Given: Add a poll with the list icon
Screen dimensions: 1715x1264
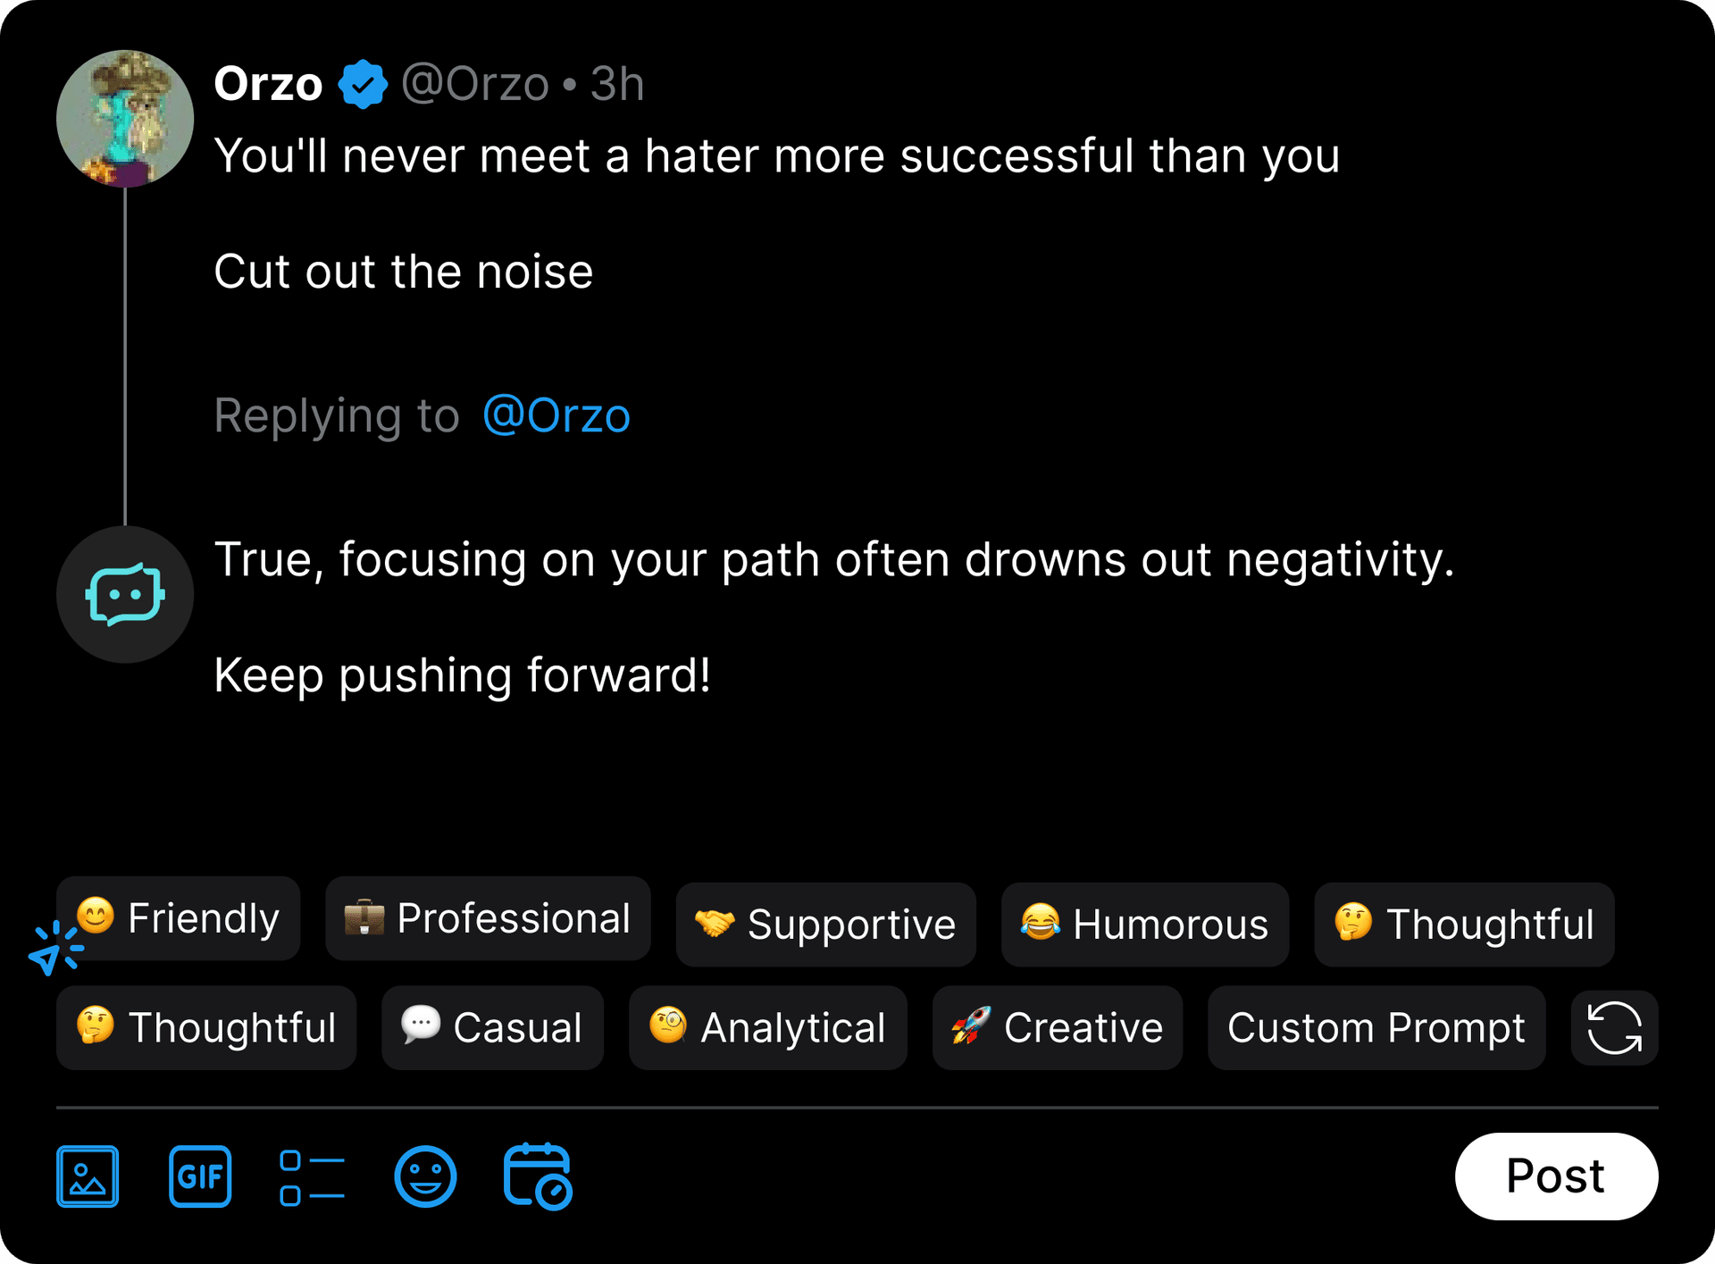Looking at the screenshot, I should tap(312, 1177).
